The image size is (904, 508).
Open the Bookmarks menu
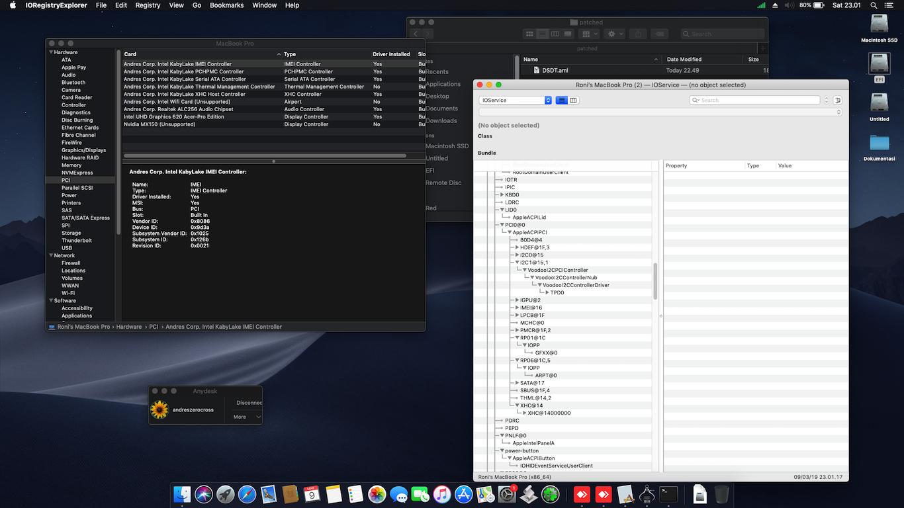point(227,5)
